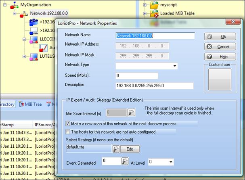This screenshot has width=245, height=180.
Task: Select the LLECOIN host tree item
Action: pos(47,39)
